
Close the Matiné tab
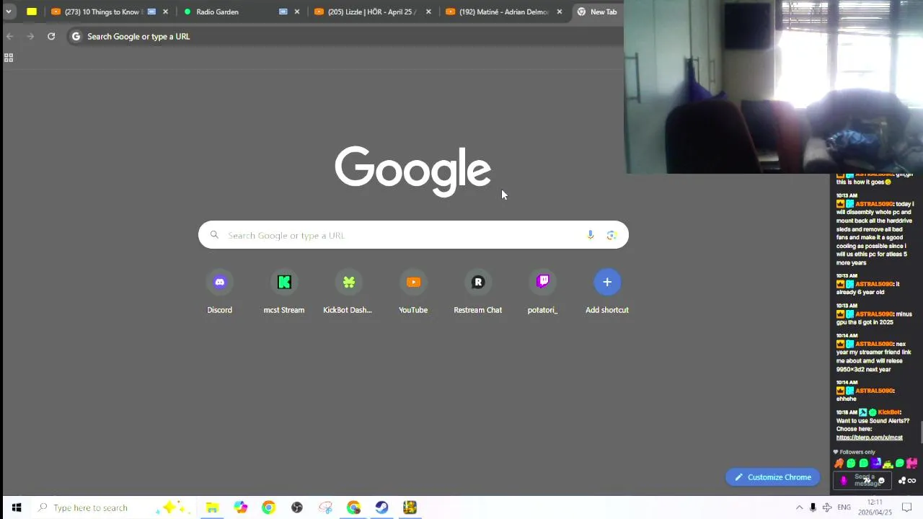click(x=559, y=12)
